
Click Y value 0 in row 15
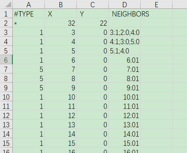coord(92,143)
